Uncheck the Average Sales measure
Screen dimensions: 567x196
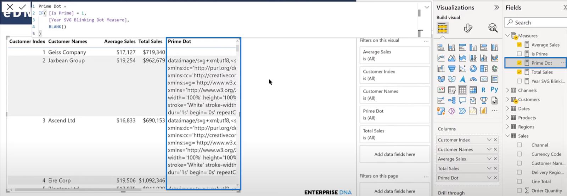pyautogui.click(x=520, y=45)
